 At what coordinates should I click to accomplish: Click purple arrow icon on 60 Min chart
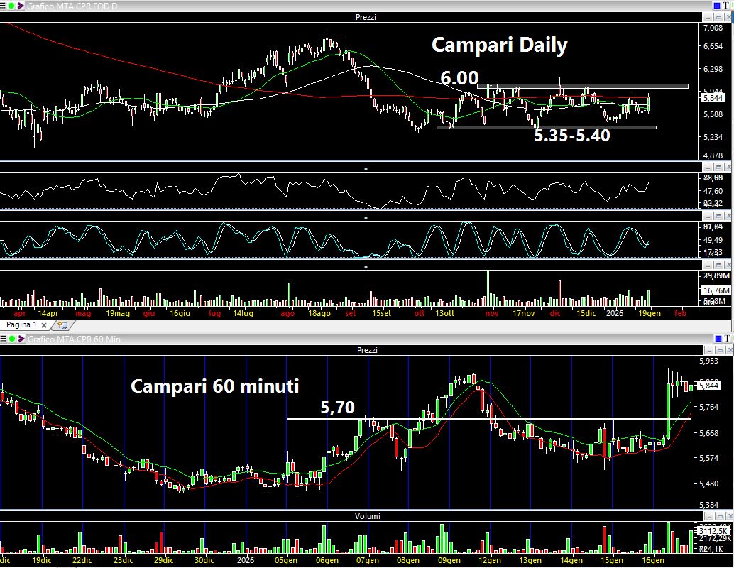(x=20, y=339)
